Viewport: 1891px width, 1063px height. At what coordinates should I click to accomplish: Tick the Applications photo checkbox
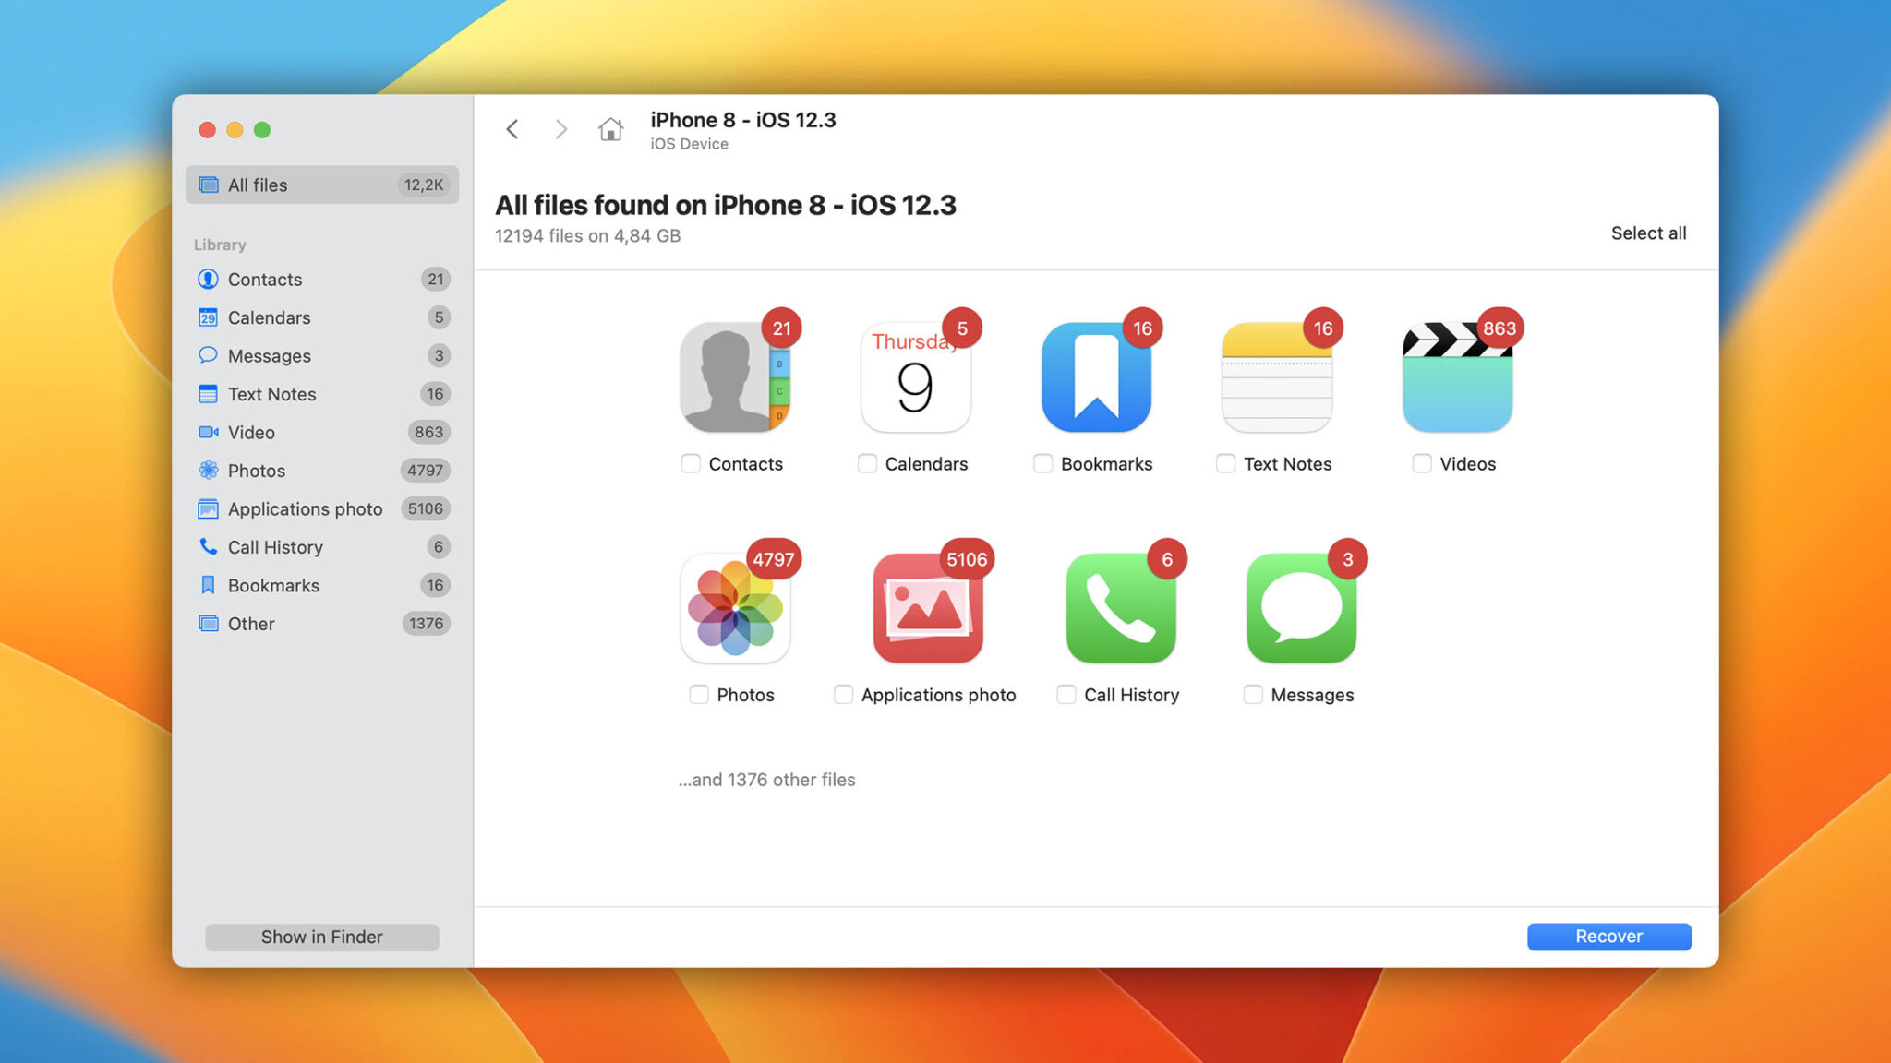point(842,695)
